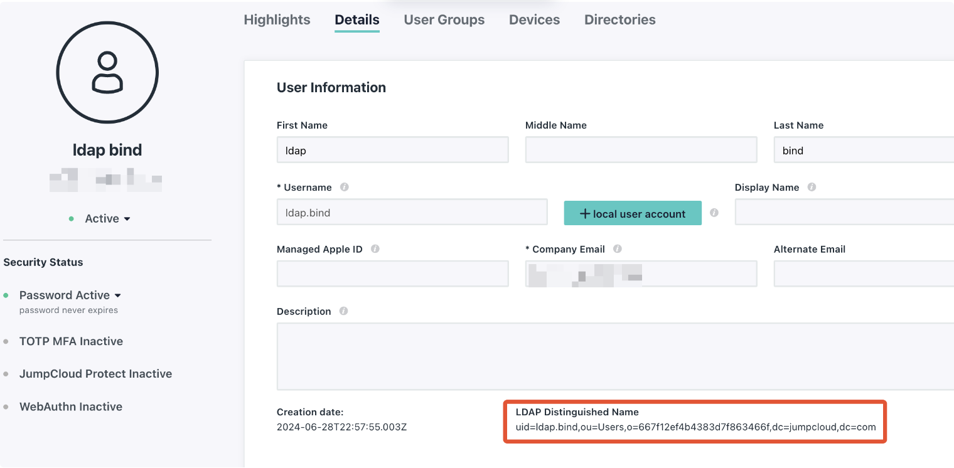Viewport: 954px width, 468px height.
Task: Click info icon beside Description label
Action: coord(343,311)
